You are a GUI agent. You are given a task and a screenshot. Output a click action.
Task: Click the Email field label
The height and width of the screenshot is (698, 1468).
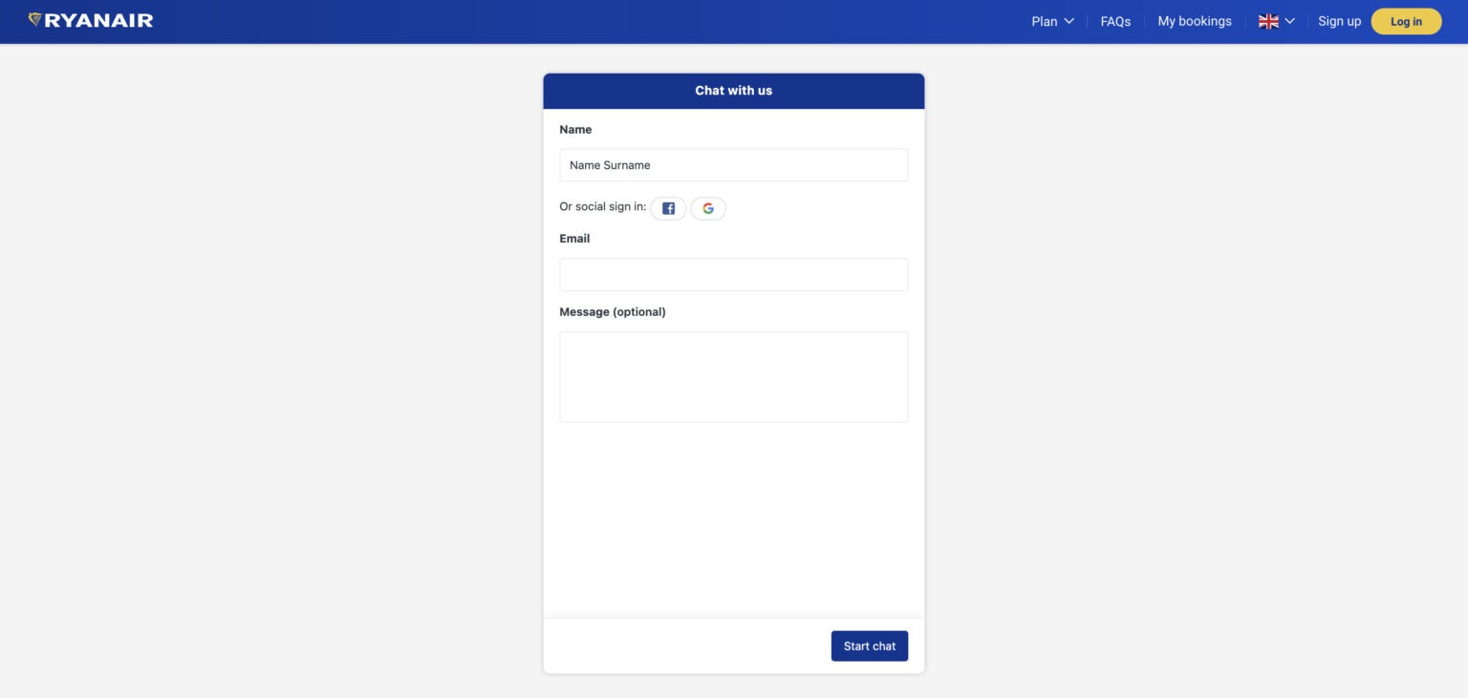point(574,239)
